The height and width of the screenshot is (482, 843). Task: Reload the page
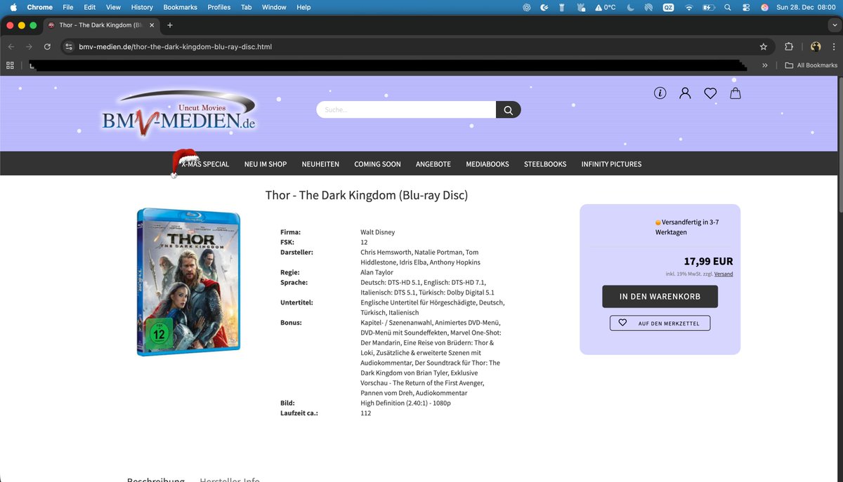47,47
